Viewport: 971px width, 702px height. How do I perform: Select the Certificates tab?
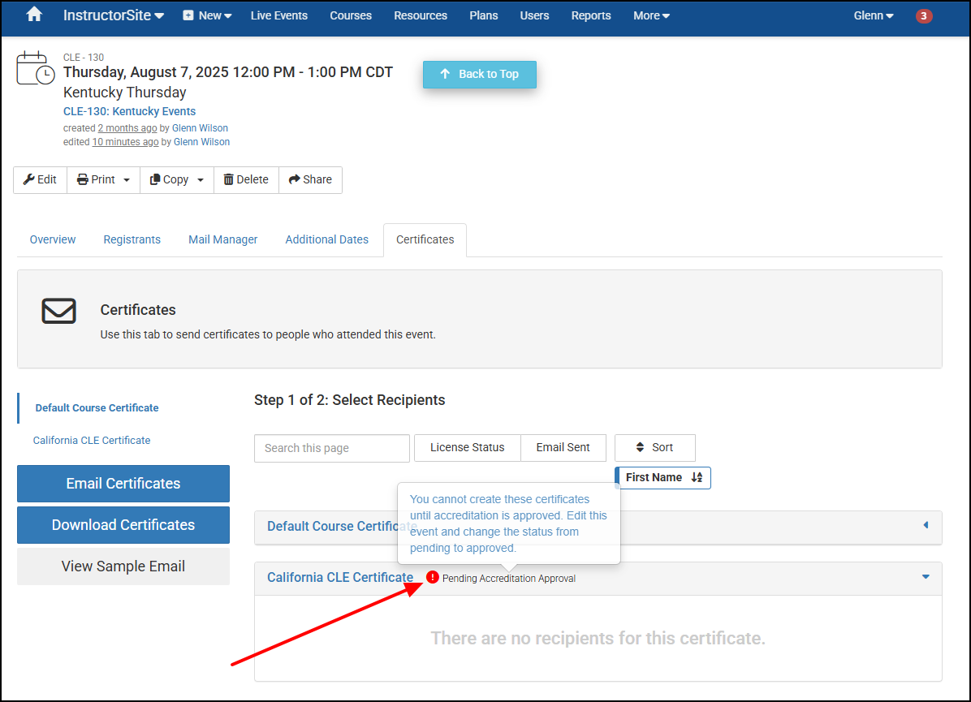pos(425,239)
